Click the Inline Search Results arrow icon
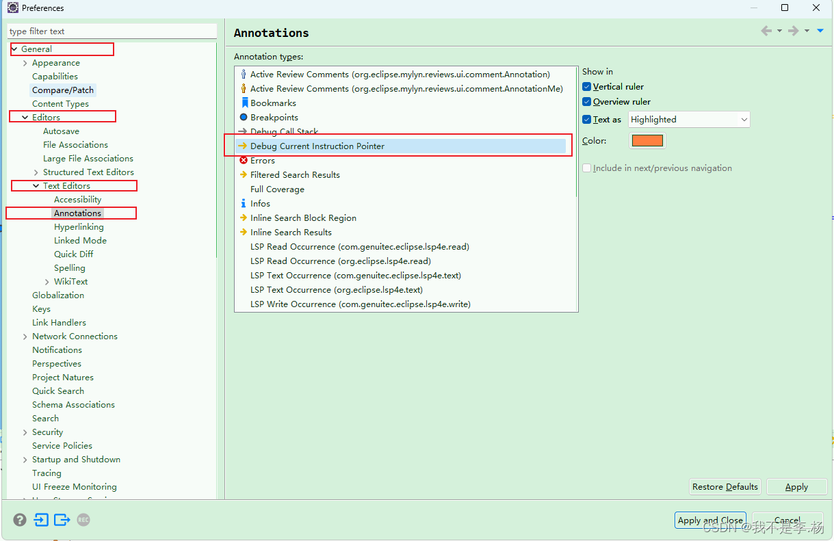The width and height of the screenshot is (834, 541). point(243,232)
